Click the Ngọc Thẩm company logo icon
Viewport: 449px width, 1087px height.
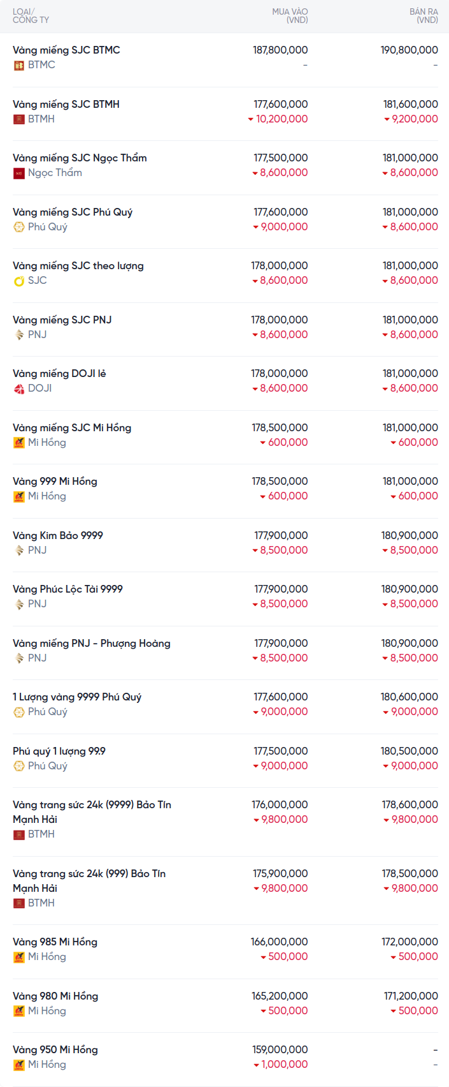click(x=19, y=173)
